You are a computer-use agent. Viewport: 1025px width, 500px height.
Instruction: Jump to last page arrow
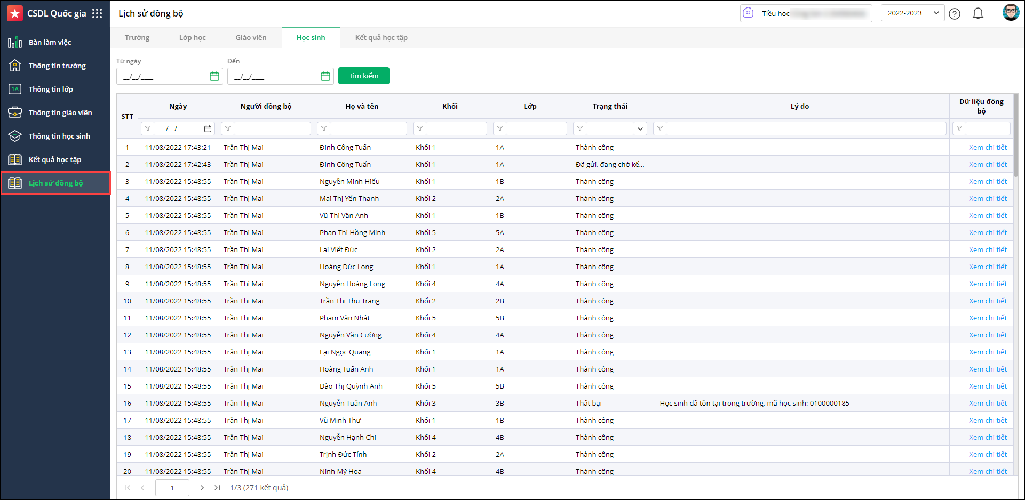click(x=217, y=488)
